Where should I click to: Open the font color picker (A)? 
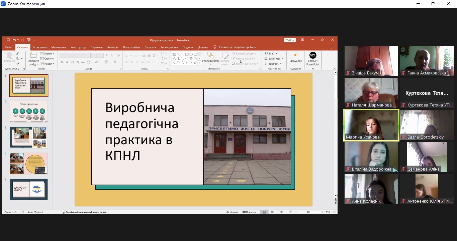click(115, 62)
